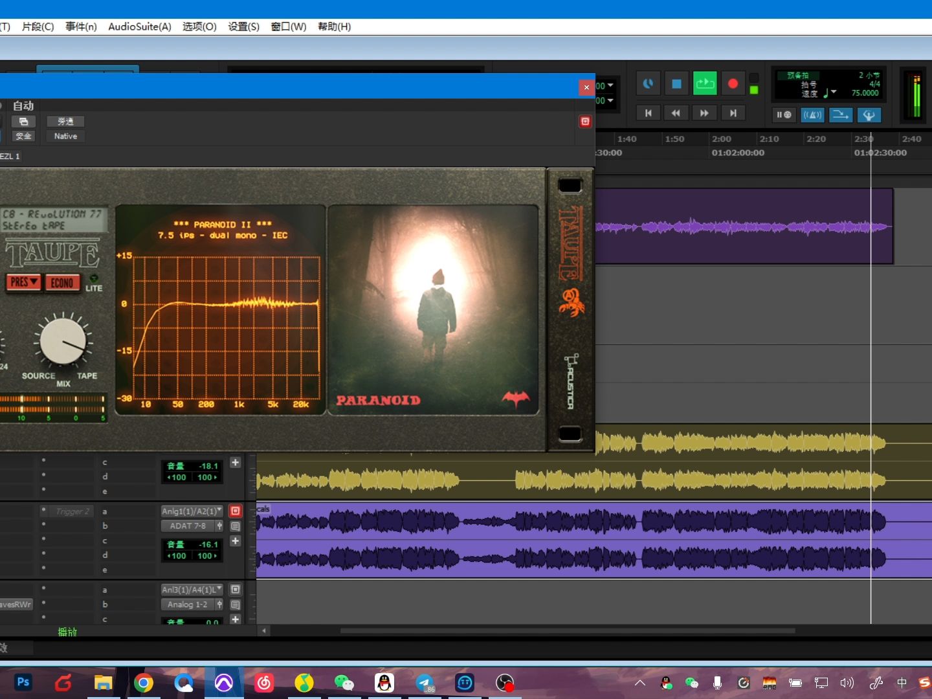Open the 窗口(W) menu

point(289,27)
